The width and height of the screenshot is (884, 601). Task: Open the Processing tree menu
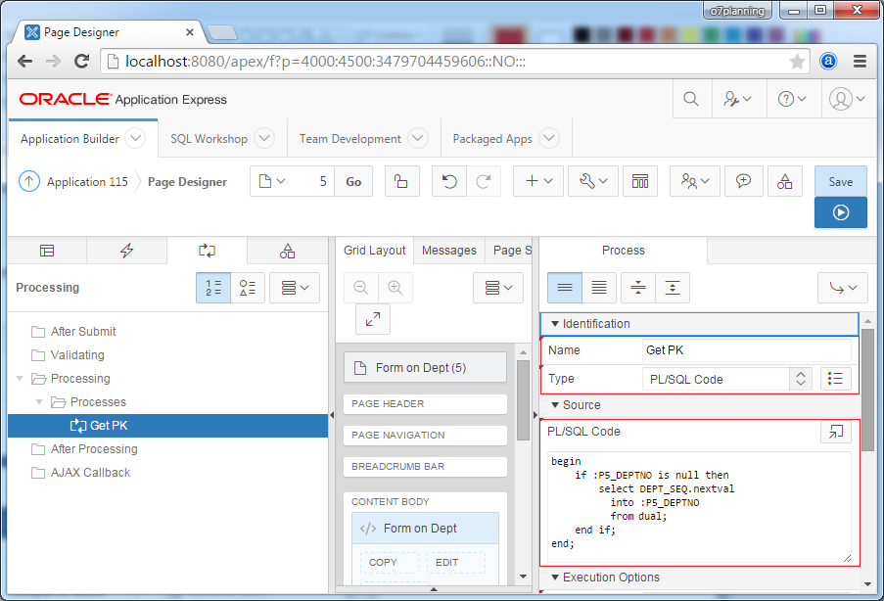click(x=295, y=288)
